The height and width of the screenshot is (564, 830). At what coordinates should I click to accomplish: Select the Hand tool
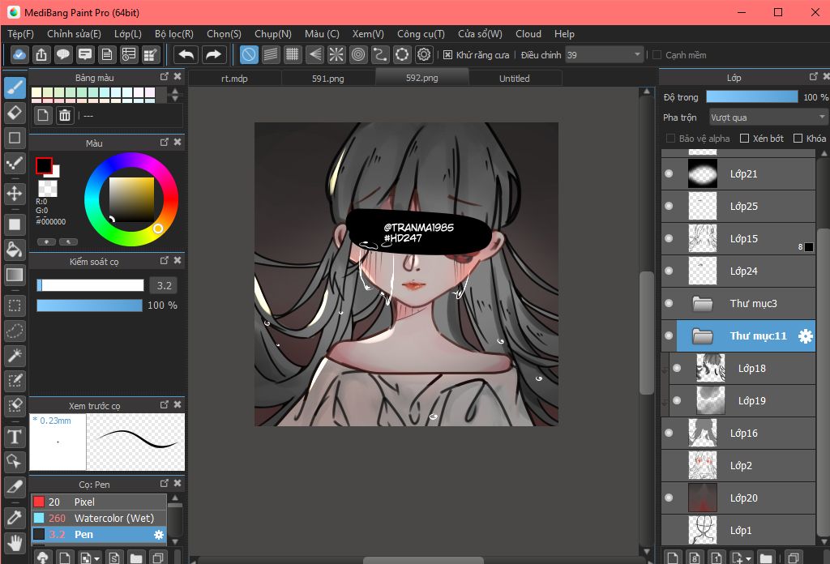click(15, 543)
